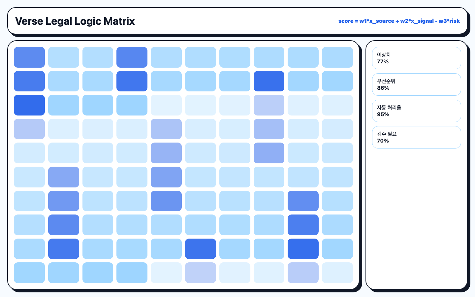Viewport: 475px width, 297px height.
Task: Select the matrix cell at row 1, column 1
Action: point(29,57)
